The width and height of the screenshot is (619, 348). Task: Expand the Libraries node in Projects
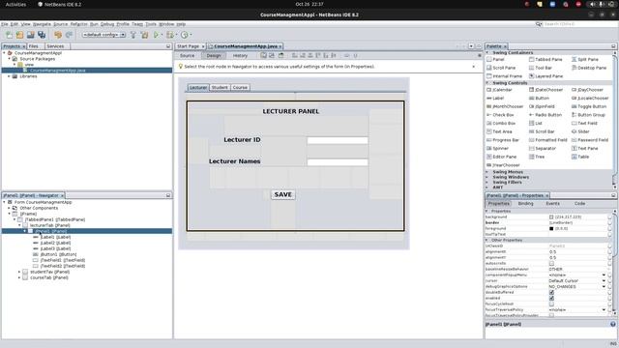click(x=9, y=76)
